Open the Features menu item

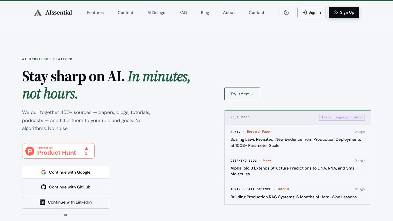(95, 13)
